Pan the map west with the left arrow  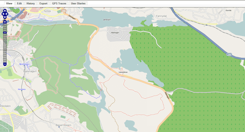coord(3,14)
